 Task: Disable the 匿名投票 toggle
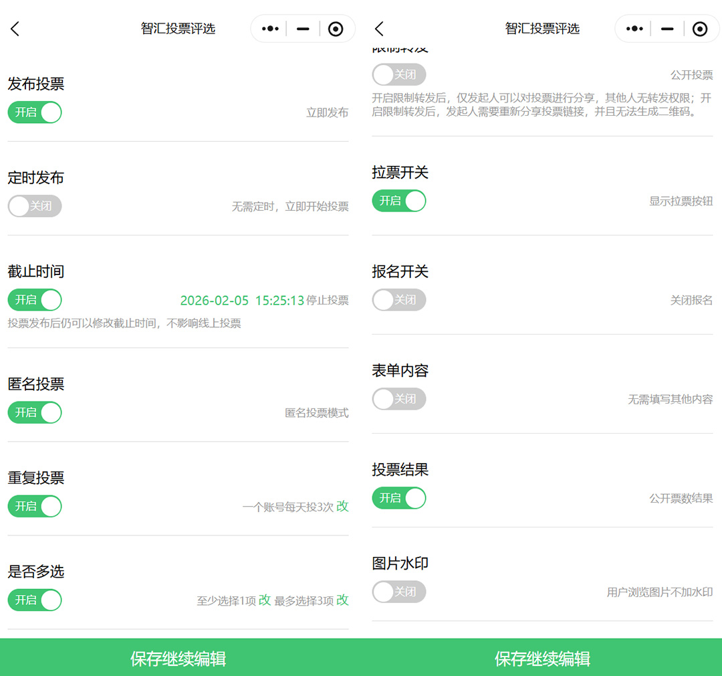pyautogui.click(x=35, y=412)
